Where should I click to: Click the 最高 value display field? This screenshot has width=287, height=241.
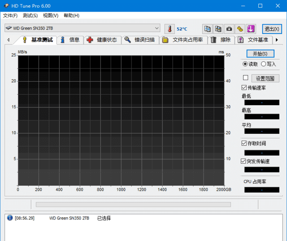coord(262,116)
